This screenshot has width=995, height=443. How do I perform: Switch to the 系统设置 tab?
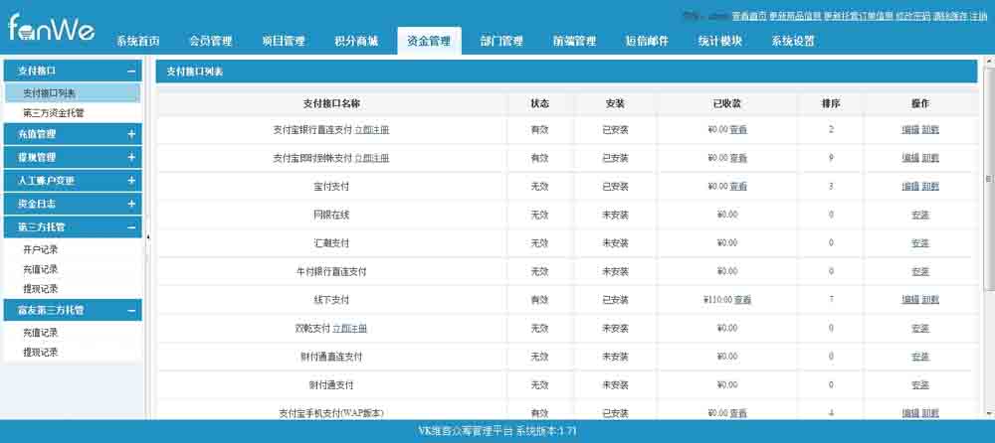[x=792, y=42]
